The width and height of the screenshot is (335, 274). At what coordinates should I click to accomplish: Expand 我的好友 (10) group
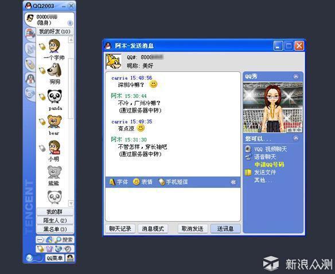tap(55, 32)
